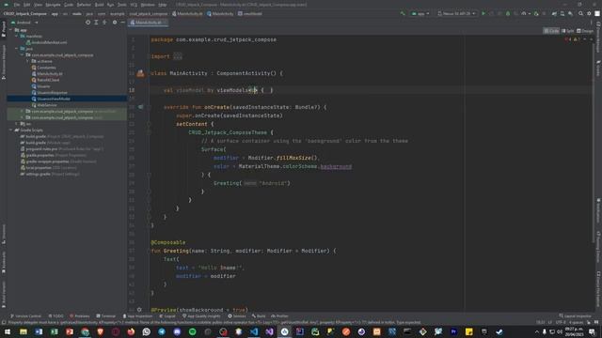The height and width of the screenshot is (338, 602).
Task: Open the Terminal tool window
Action: coord(106,316)
